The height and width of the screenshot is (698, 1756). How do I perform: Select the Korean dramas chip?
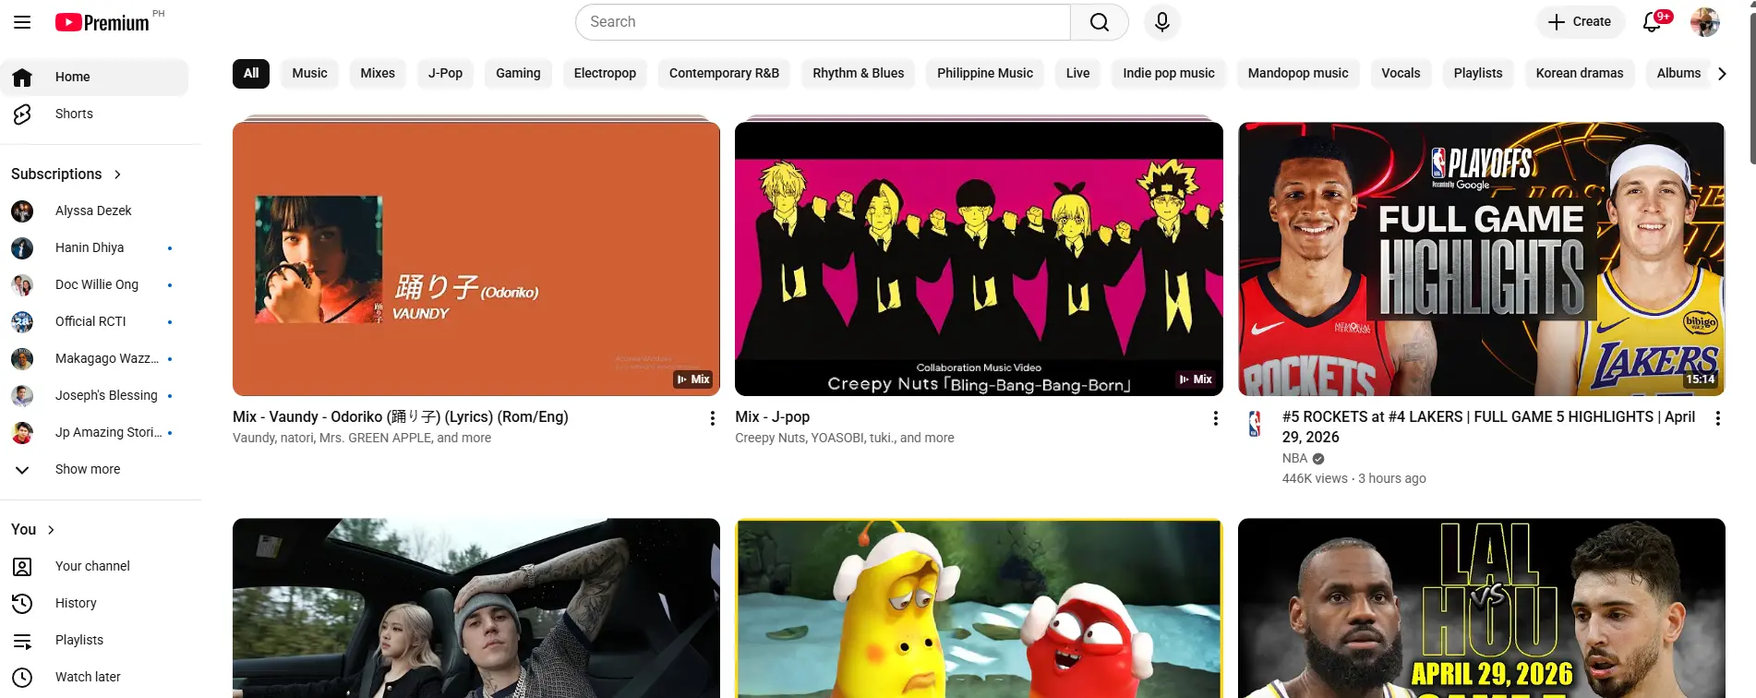coord(1579,73)
